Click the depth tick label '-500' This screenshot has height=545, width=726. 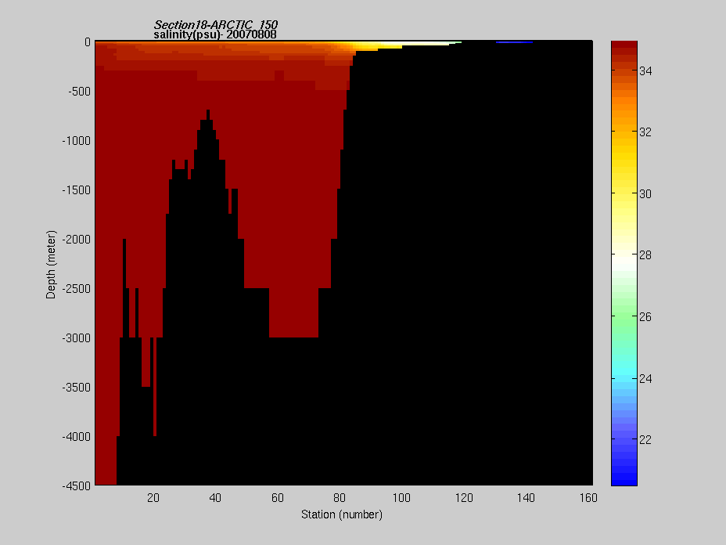coord(80,92)
